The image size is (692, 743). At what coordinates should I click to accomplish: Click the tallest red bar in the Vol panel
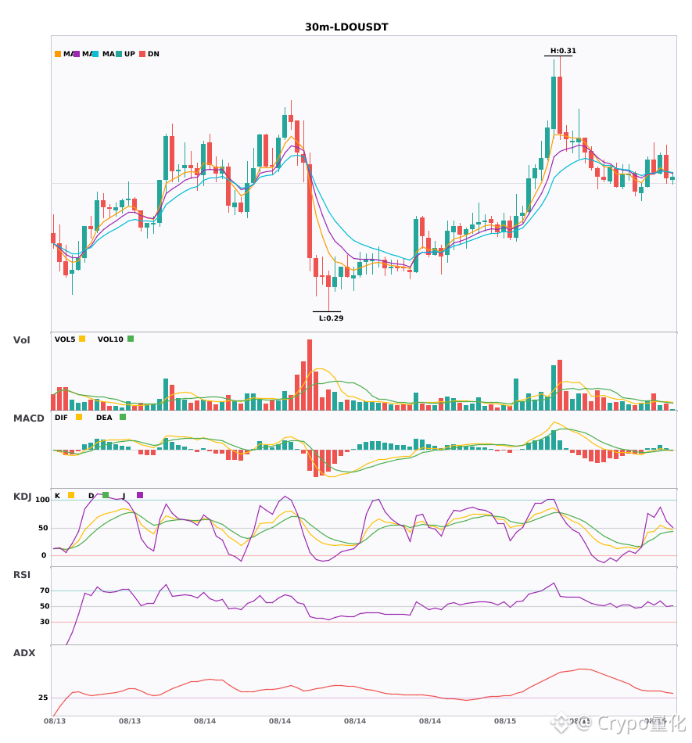coord(310,375)
